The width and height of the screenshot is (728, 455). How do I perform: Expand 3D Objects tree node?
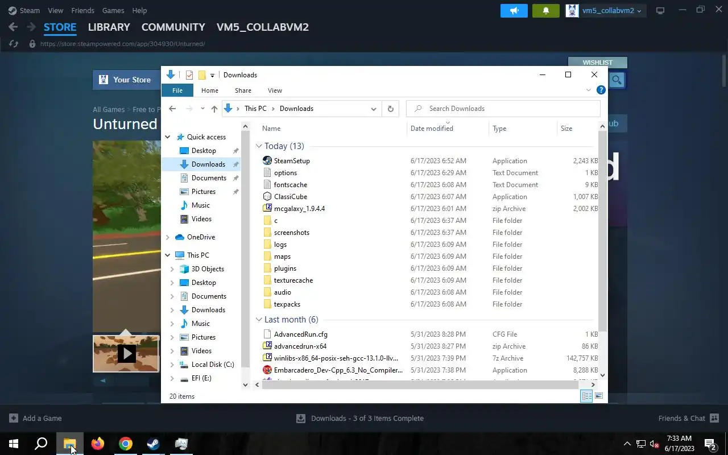172,269
